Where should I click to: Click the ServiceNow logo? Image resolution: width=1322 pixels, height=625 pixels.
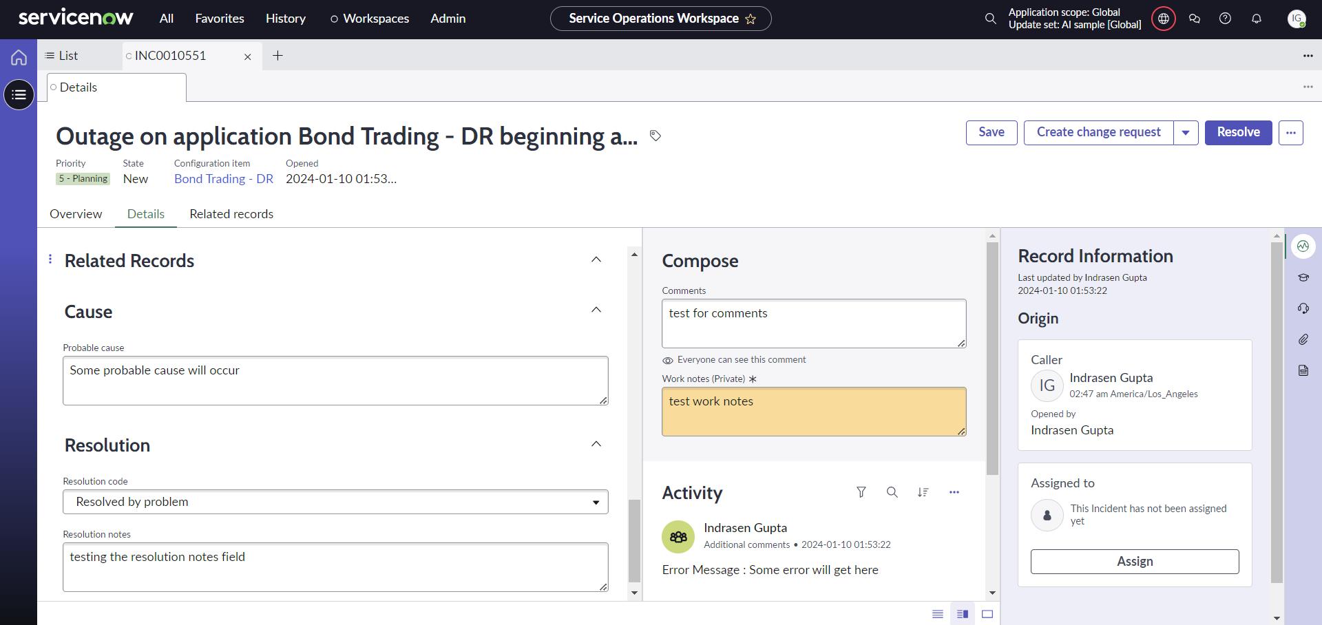click(76, 18)
